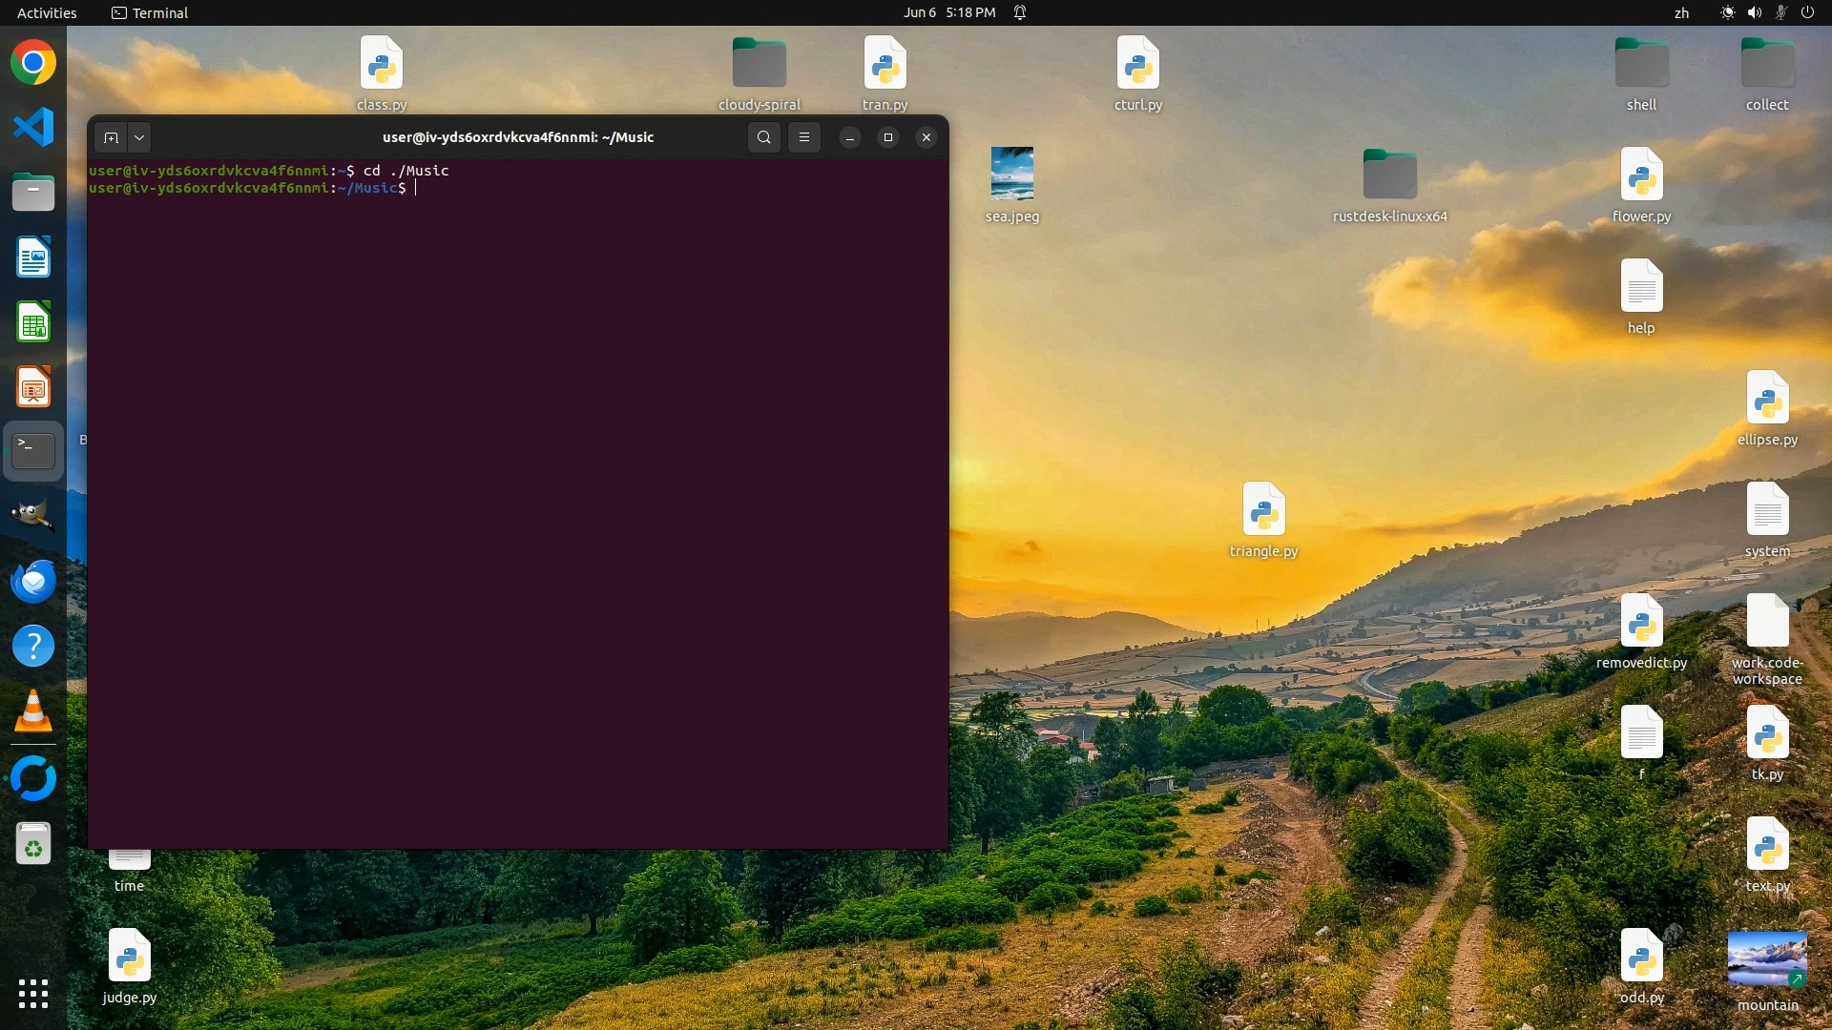Open the Terminal app menu in top bar
Image resolution: width=1832 pixels, height=1030 pixels.
pos(150,12)
